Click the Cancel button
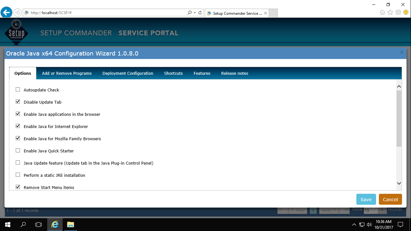Viewport: 411px width, 231px height. coord(390,199)
